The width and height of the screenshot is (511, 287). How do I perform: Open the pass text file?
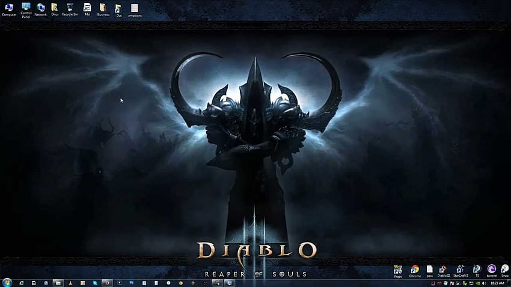click(x=430, y=271)
